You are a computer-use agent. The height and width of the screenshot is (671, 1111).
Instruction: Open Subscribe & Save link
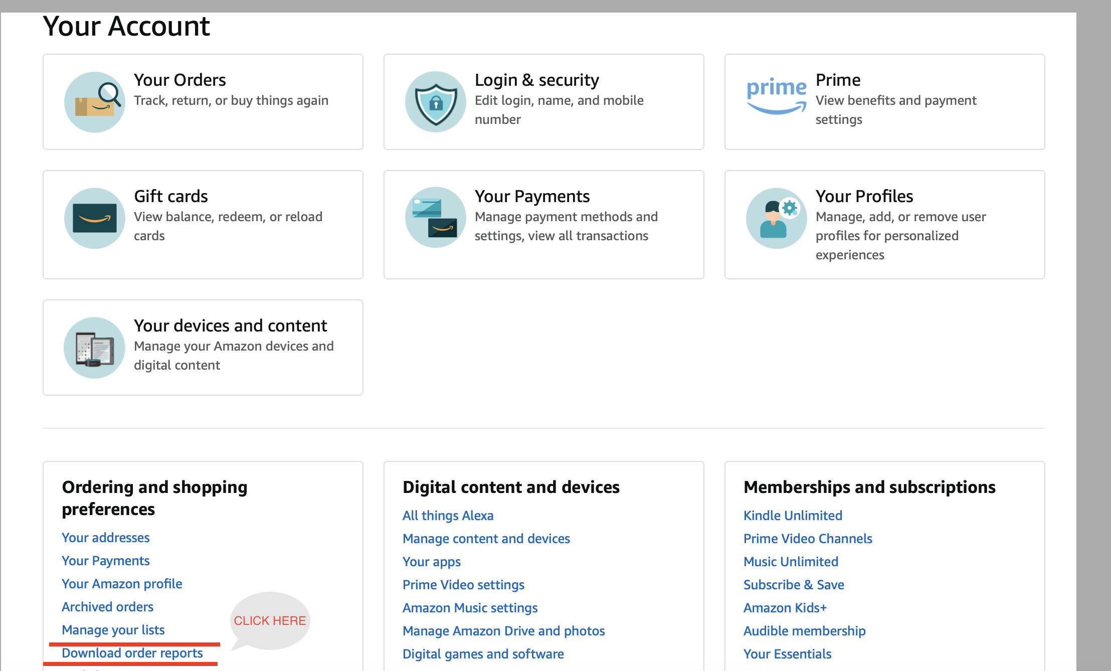click(x=794, y=585)
